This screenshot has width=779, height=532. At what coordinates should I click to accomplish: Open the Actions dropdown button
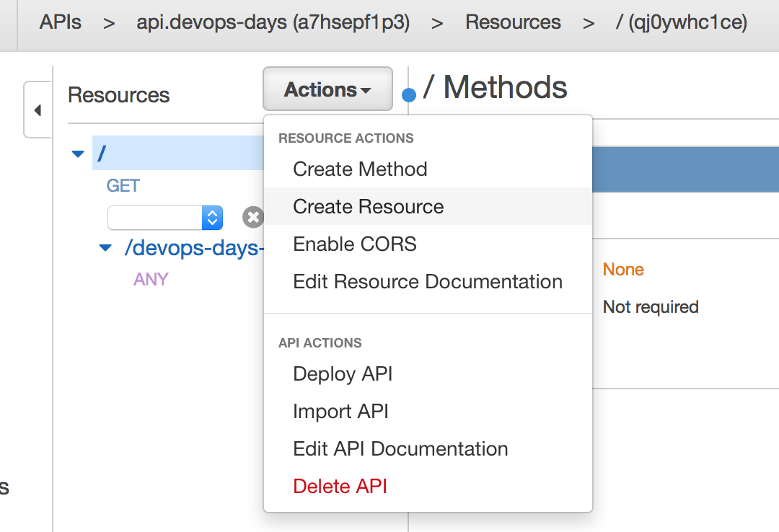(327, 89)
